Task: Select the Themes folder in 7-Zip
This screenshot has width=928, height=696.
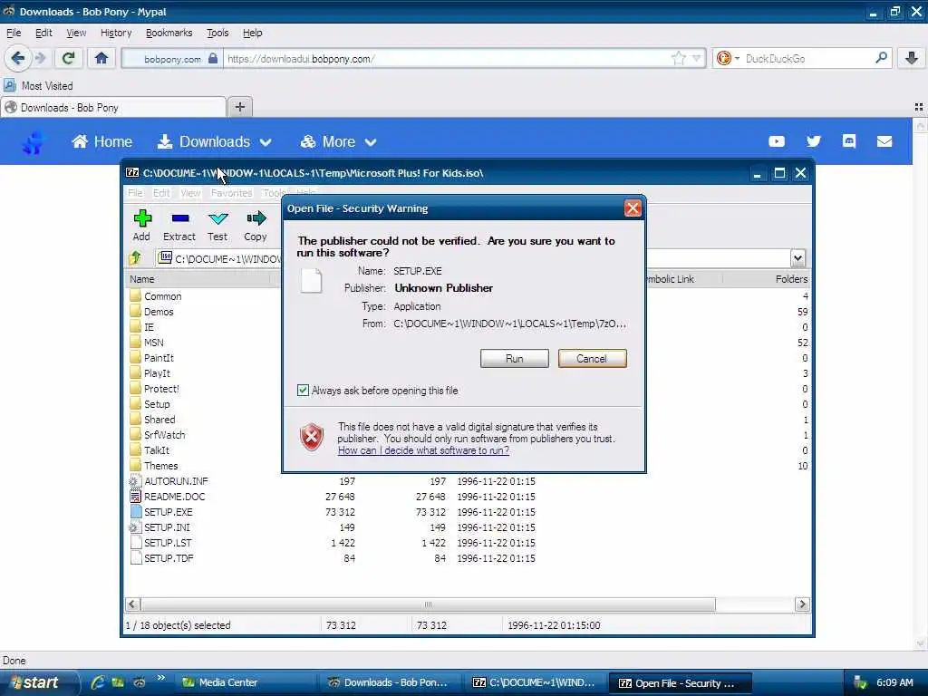Action: pos(160,466)
